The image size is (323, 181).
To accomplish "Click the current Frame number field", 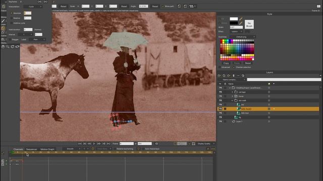I will [127, 144].
